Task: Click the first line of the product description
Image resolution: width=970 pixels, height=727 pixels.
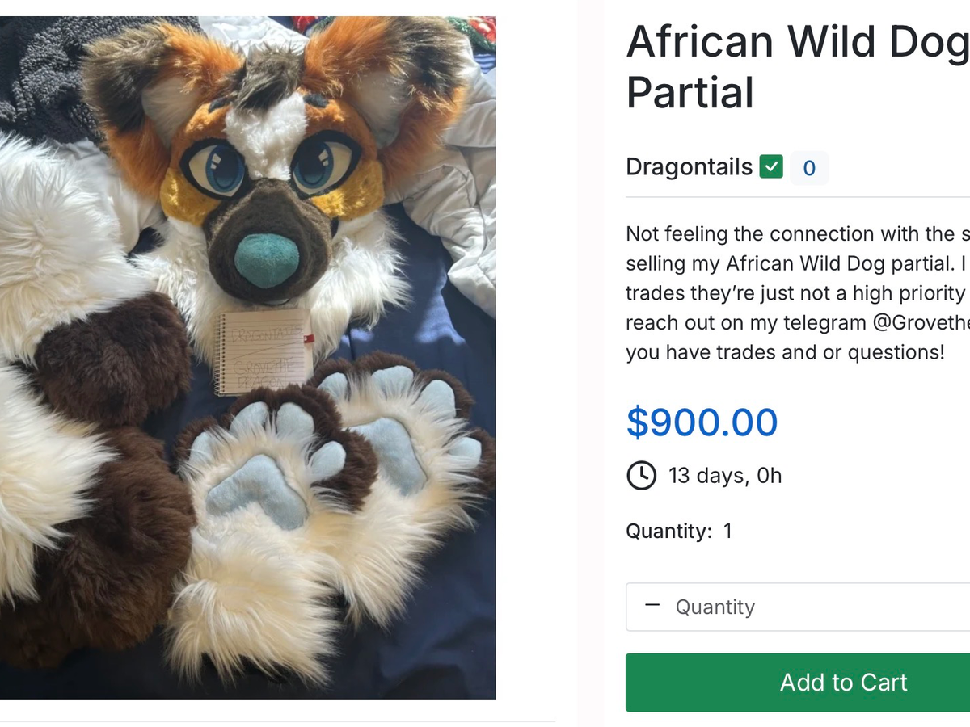Action: [x=797, y=234]
